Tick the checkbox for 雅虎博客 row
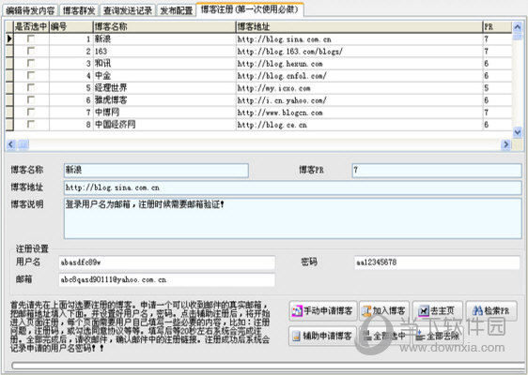This screenshot has height=375, width=528. click(31, 99)
